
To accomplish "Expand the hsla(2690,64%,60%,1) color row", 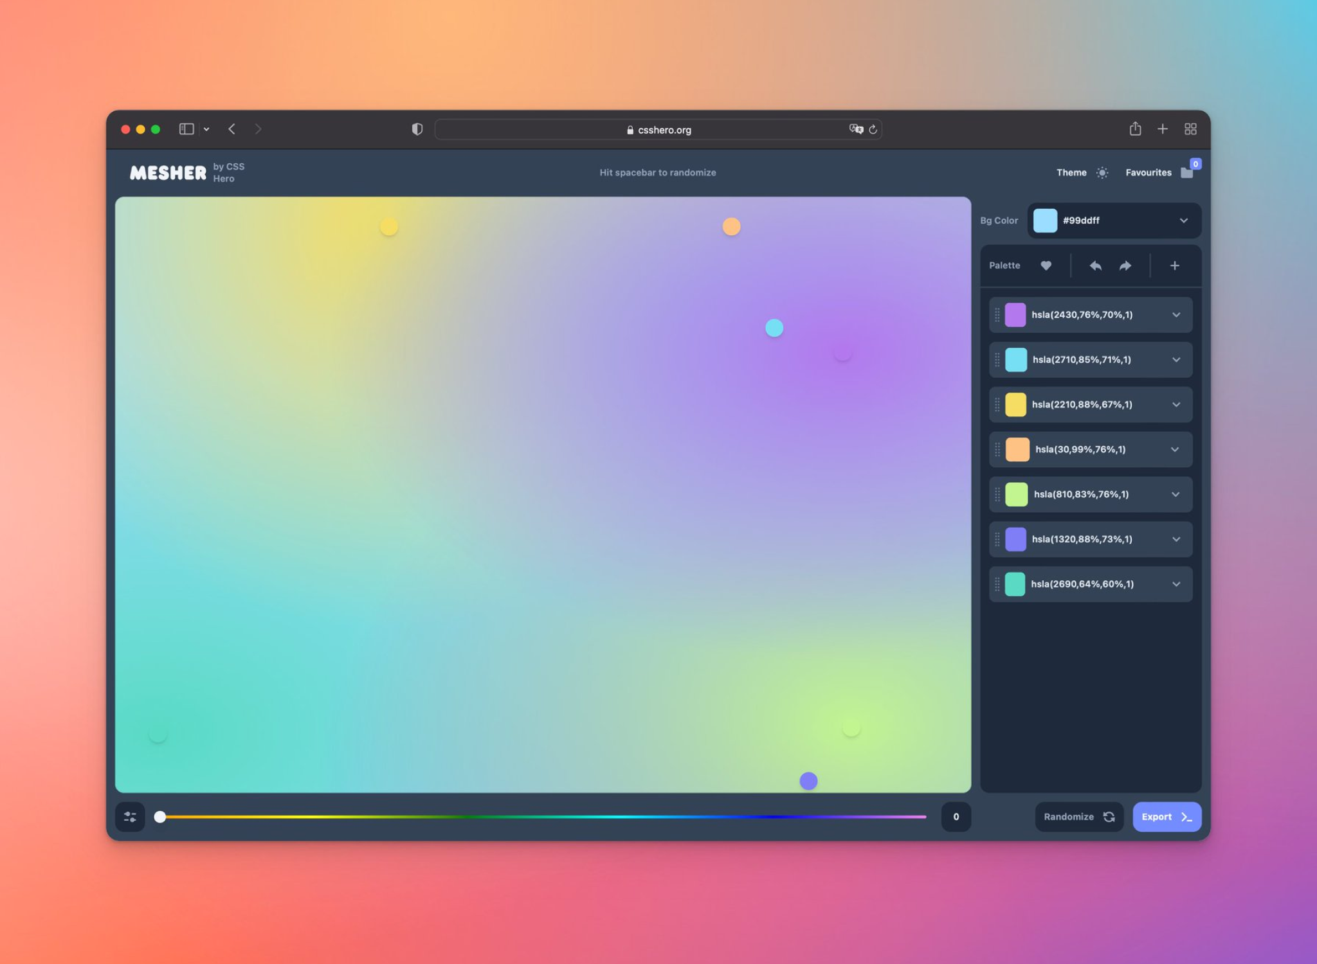I will [1176, 584].
